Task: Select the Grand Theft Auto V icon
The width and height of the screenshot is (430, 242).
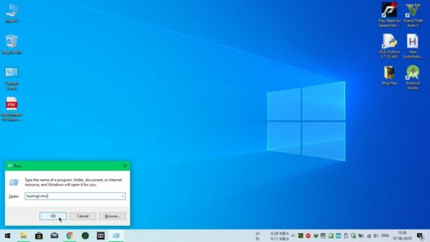Action: [x=413, y=15]
